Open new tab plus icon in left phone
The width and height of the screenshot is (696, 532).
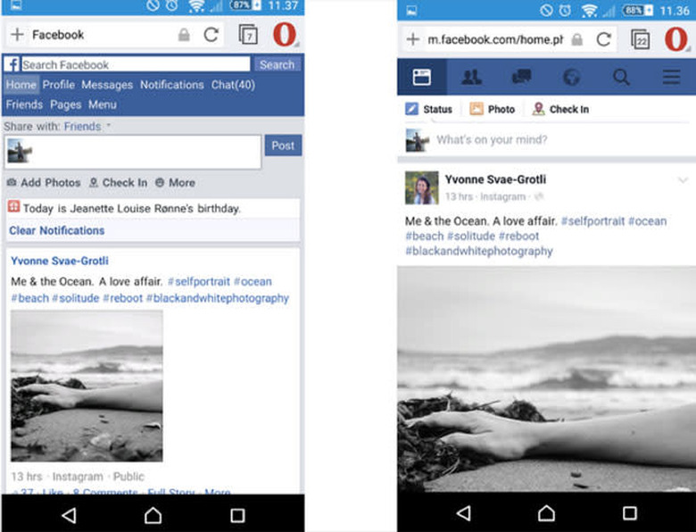pos(17,35)
